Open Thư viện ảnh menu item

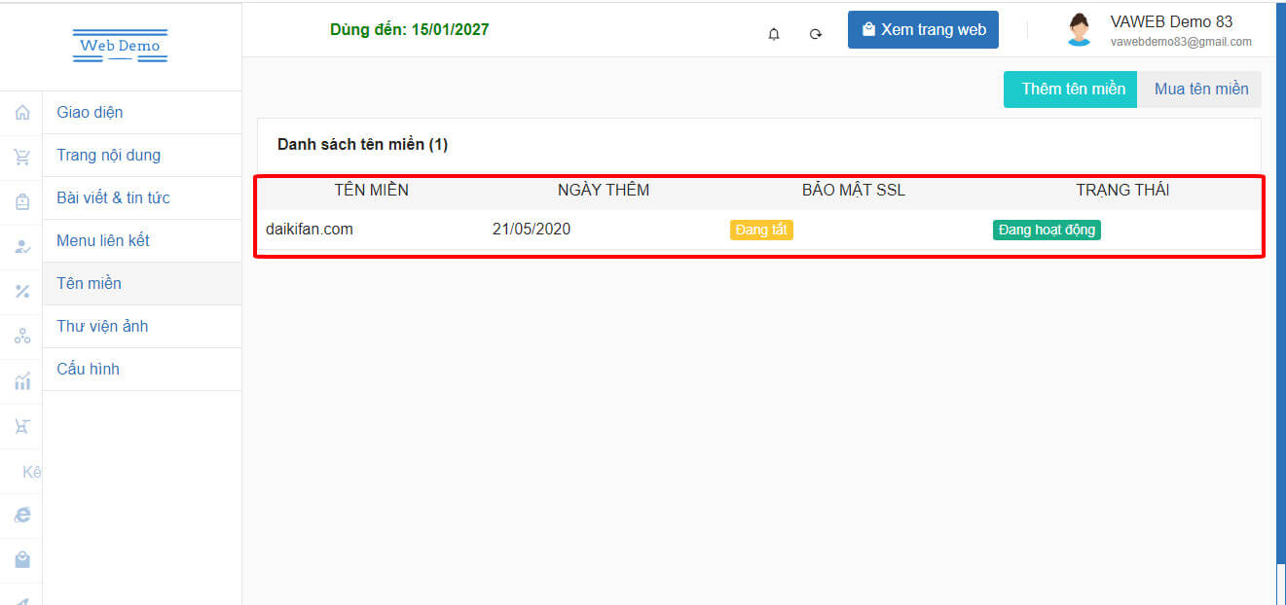tap(102, 326)
